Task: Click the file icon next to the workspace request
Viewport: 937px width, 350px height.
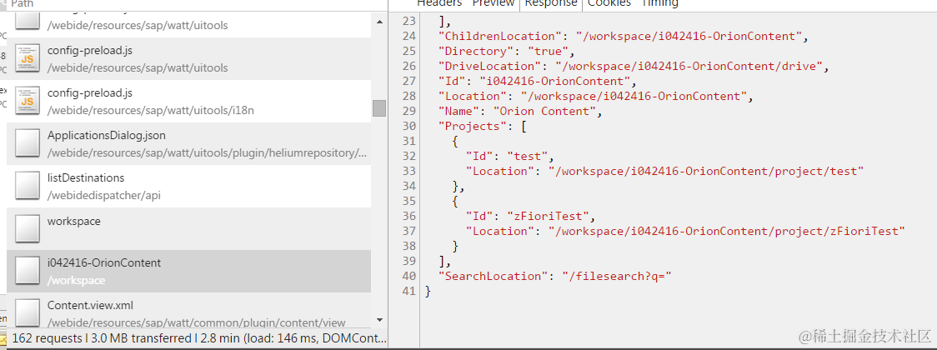Action: click(x=27, y=229)
